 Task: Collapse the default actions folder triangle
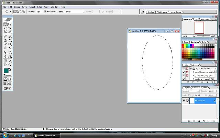[190, 69]
